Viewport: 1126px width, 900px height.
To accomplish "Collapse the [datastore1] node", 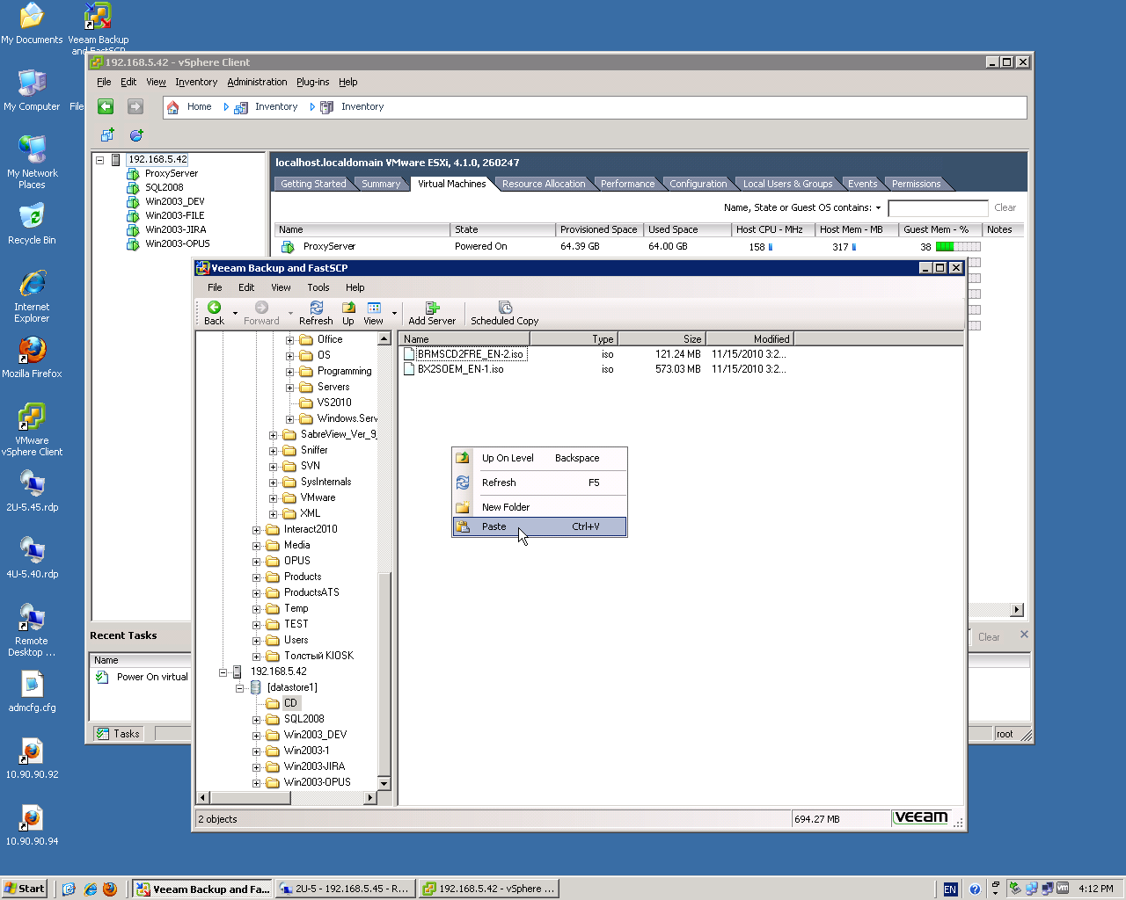I will click(x=240, y=688).
